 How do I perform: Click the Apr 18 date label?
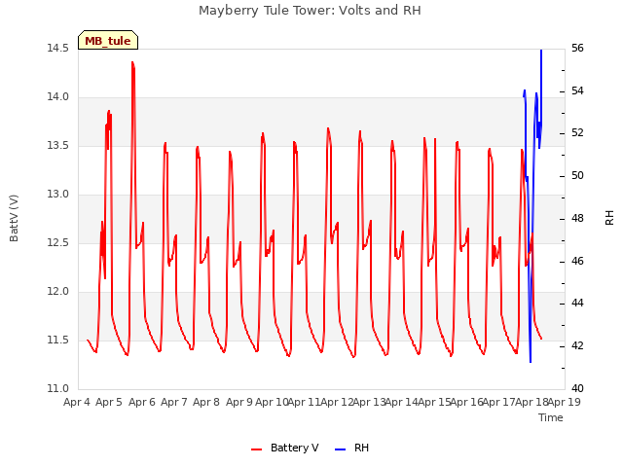[x=531, y=402]
